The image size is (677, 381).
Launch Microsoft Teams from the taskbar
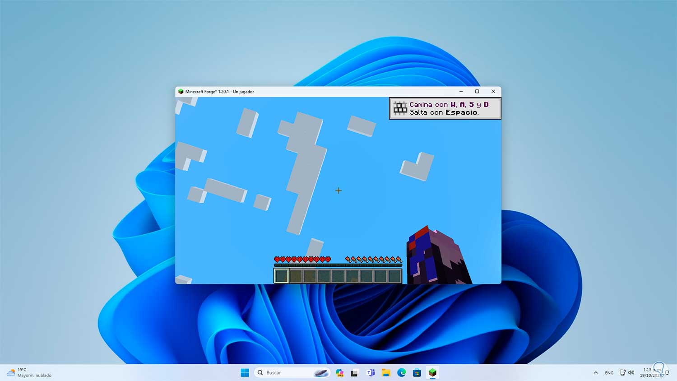371,372
